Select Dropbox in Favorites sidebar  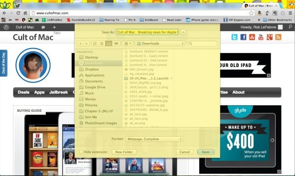pyautogui.click(x=92, y=69)
